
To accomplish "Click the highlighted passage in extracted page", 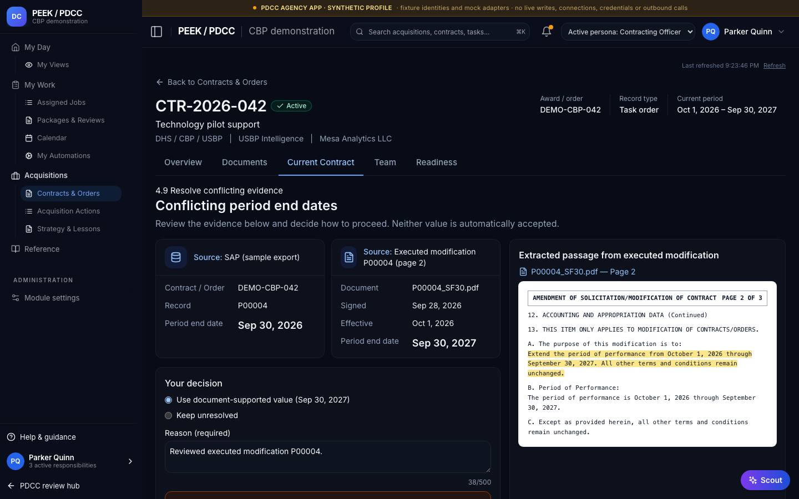I will (640, 364).
